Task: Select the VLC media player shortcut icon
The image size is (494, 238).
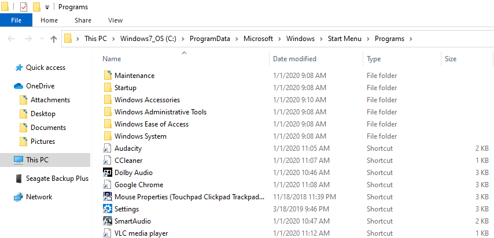Action: (107, 233)
